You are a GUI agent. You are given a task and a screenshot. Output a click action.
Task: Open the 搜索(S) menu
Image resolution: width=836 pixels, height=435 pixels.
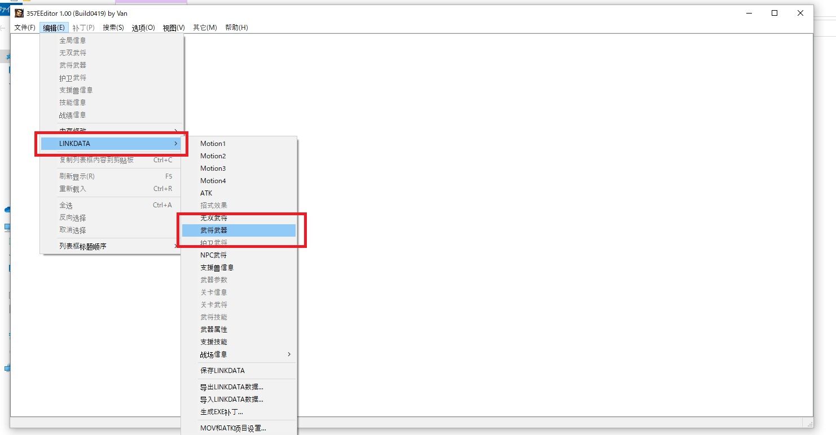(x=113, y=28)
